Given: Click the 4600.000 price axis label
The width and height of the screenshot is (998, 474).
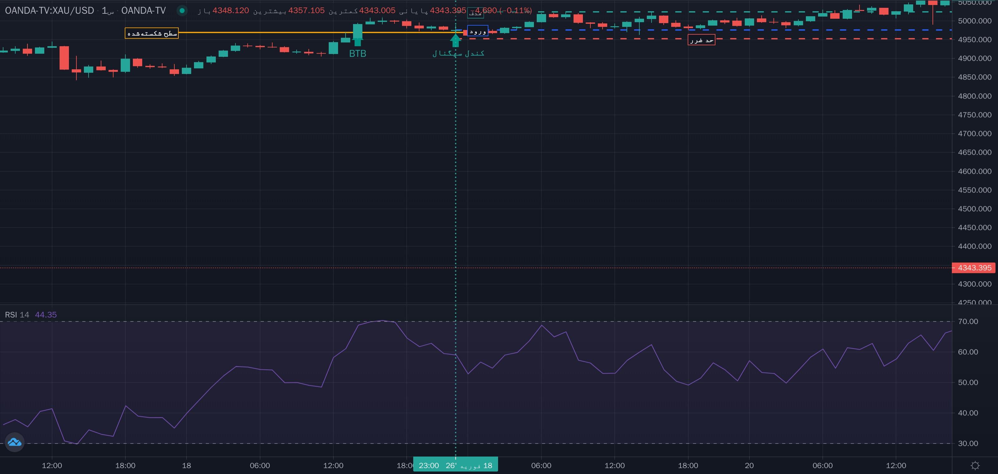Looking at the screenshot, I should pos(975,171).
